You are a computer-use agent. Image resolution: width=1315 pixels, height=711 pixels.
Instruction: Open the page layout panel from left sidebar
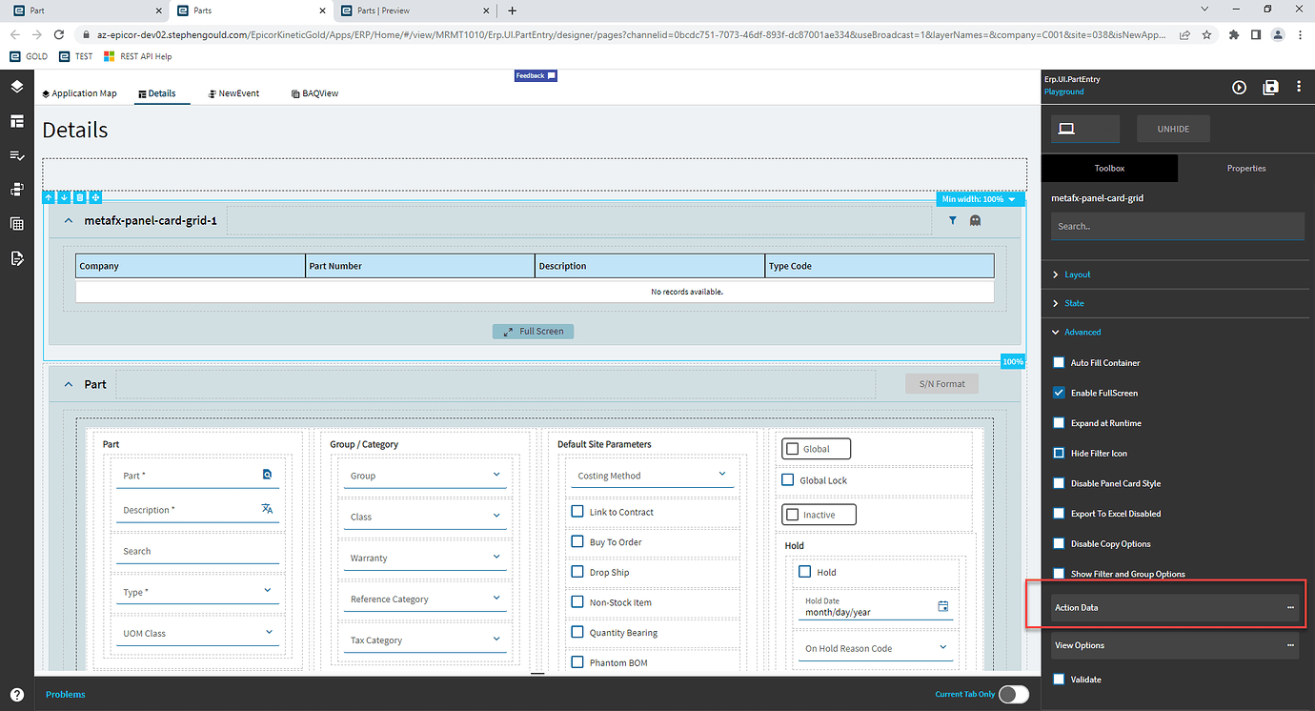coord(16,121)
